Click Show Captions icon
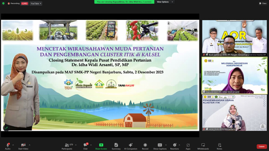The image size is (269, 151). click(x=160, y=145)
